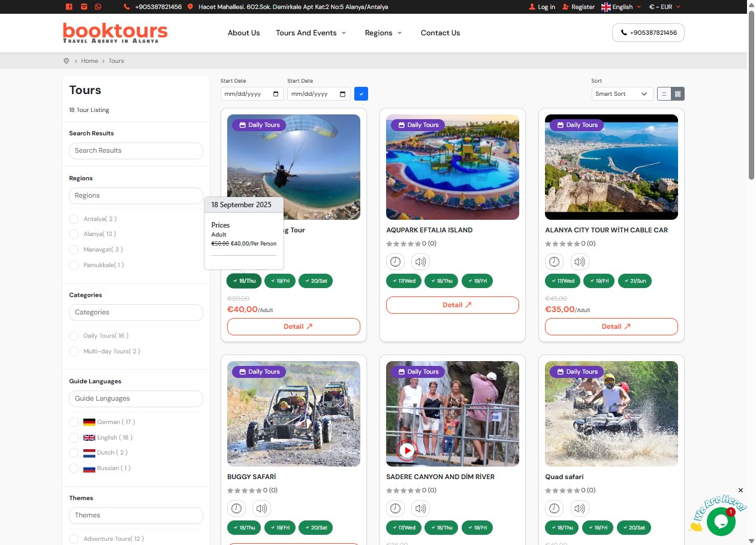Open the Smart Sort dropdown
Viewport: 756px width, 545px height.
coord(622,94)
